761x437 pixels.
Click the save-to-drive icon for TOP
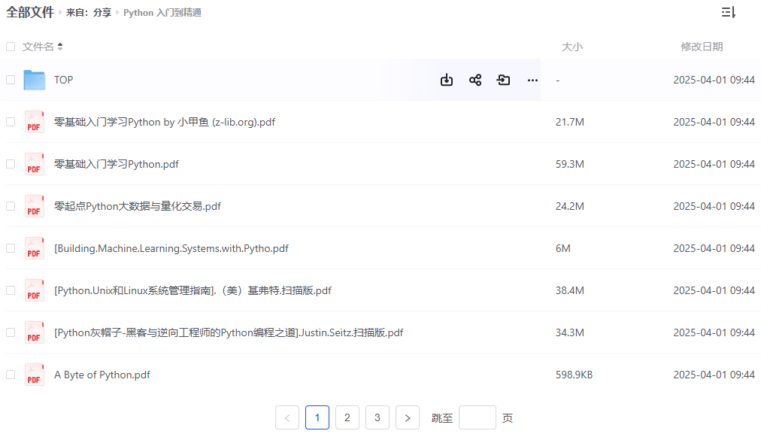(x=503, y=79)
